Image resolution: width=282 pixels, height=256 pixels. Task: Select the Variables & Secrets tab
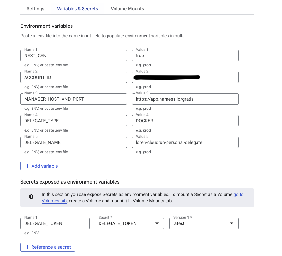coord(78,9)
